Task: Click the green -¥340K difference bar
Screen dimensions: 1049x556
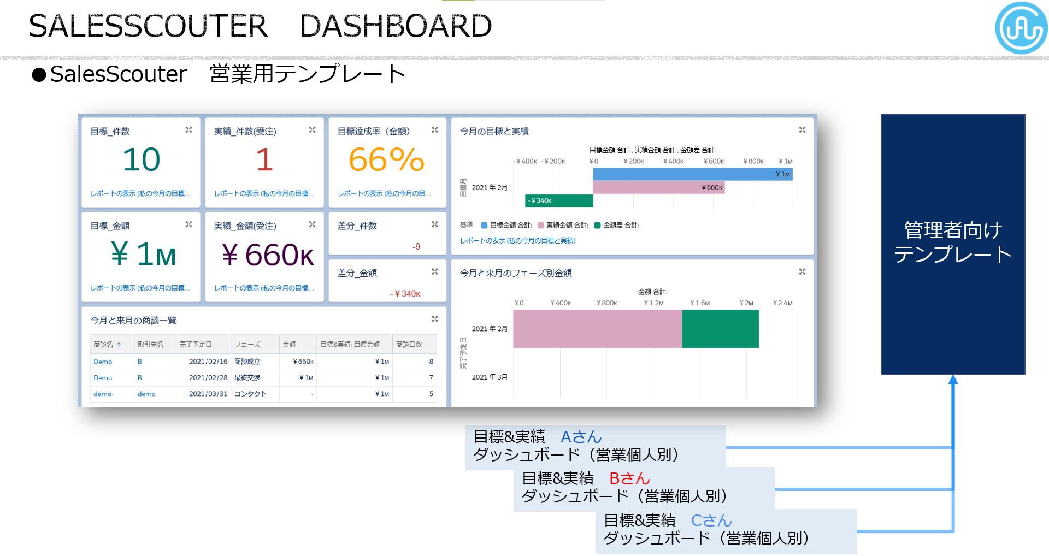Action: pos(559,200)
